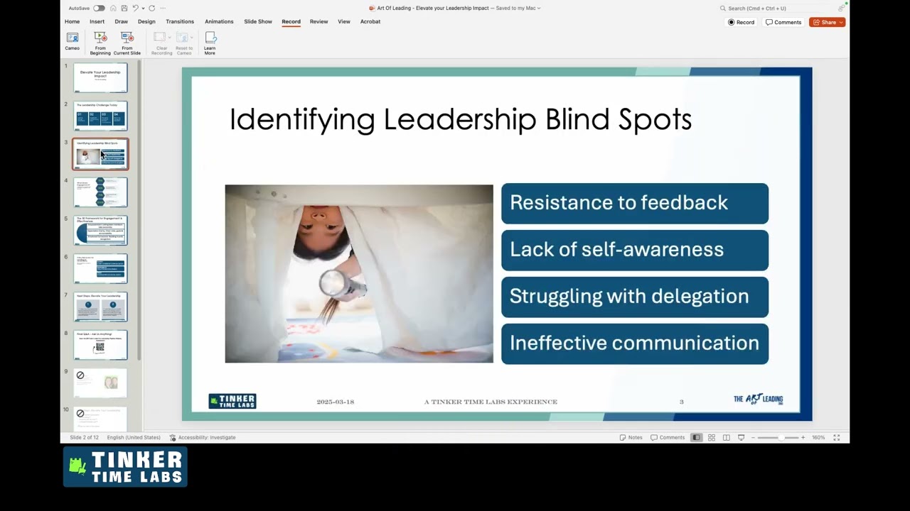Select slide 2 thumbnail in the slide panel

pos(100,116)
